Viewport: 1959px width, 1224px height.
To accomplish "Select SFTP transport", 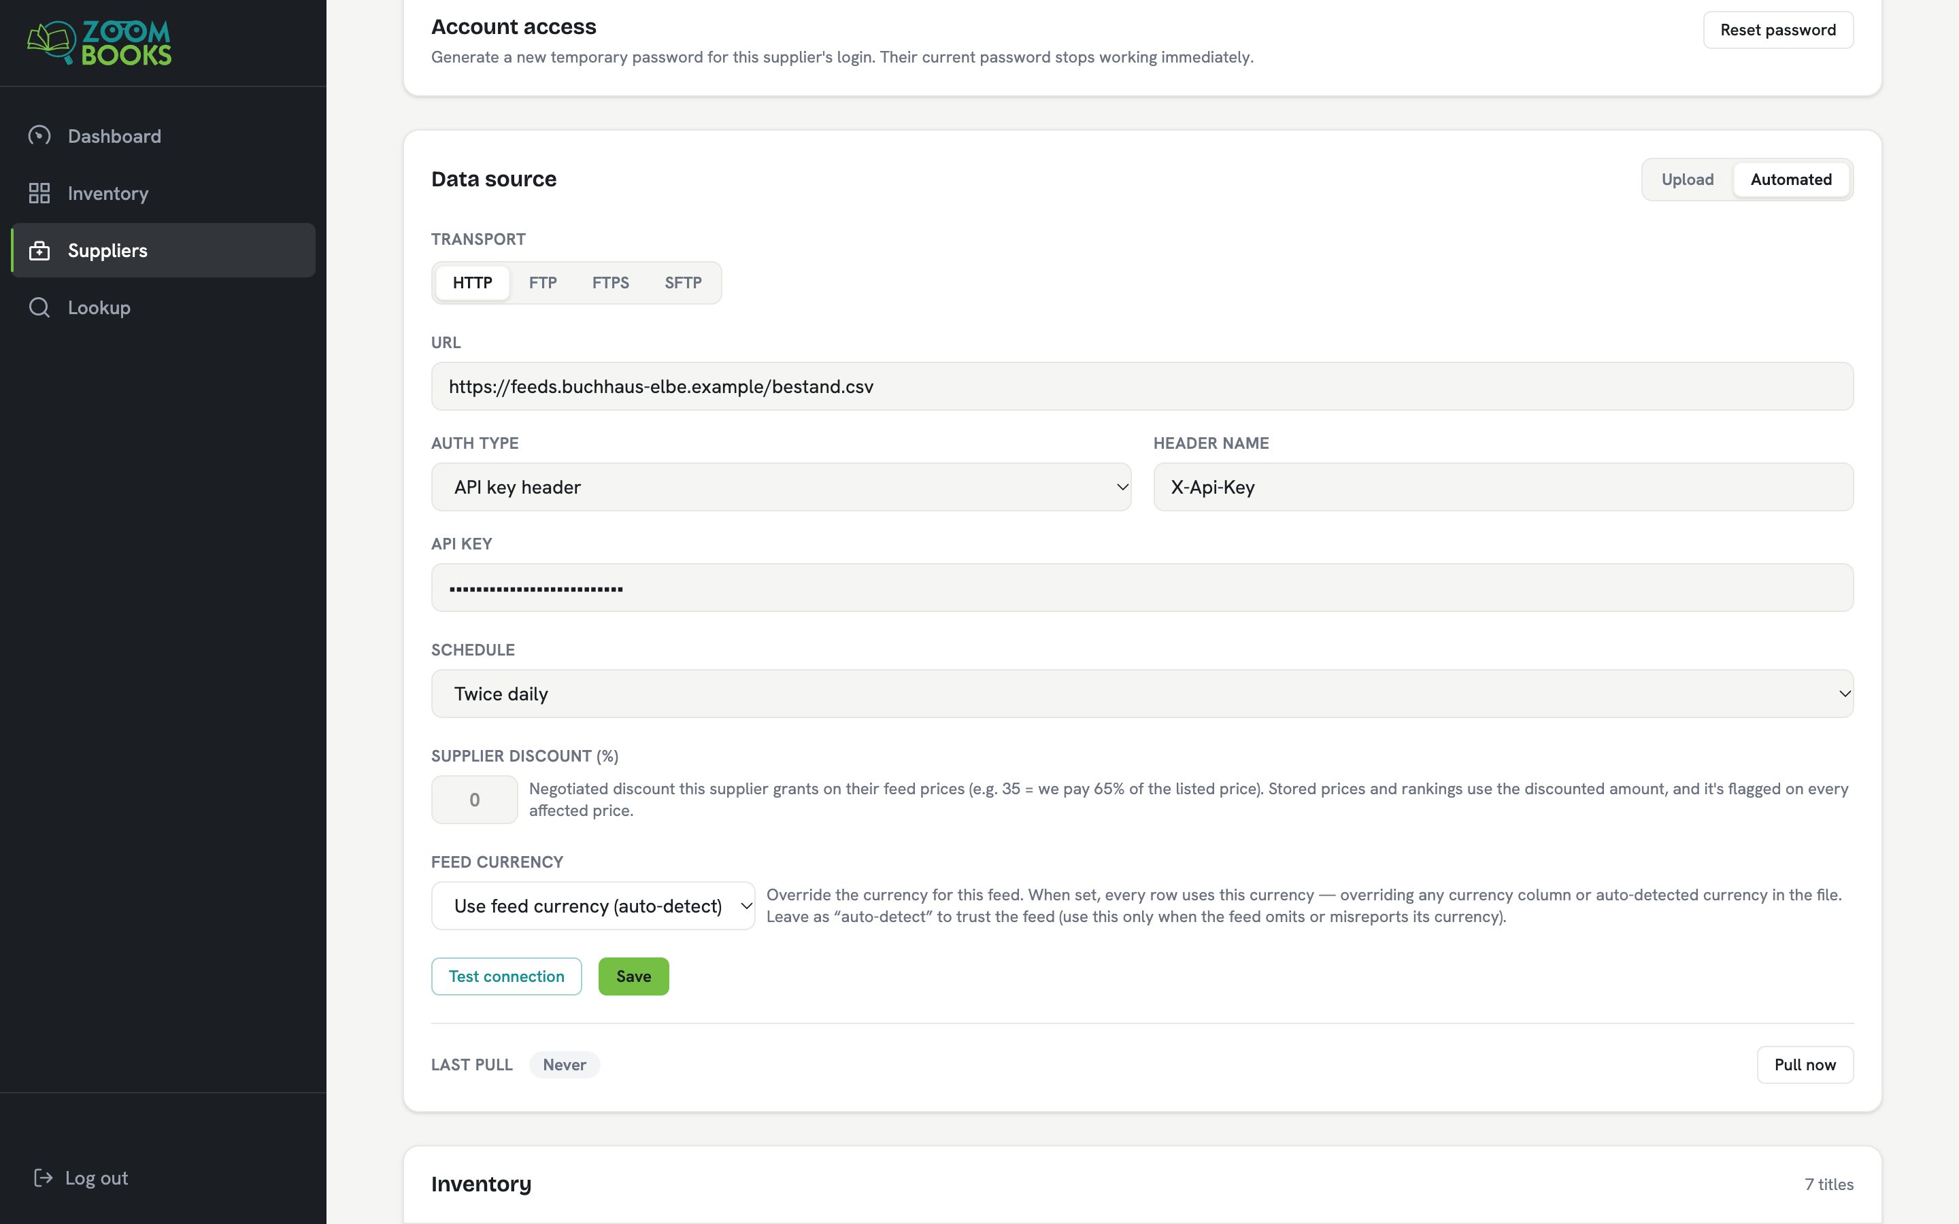I will (x=683, y=282).
